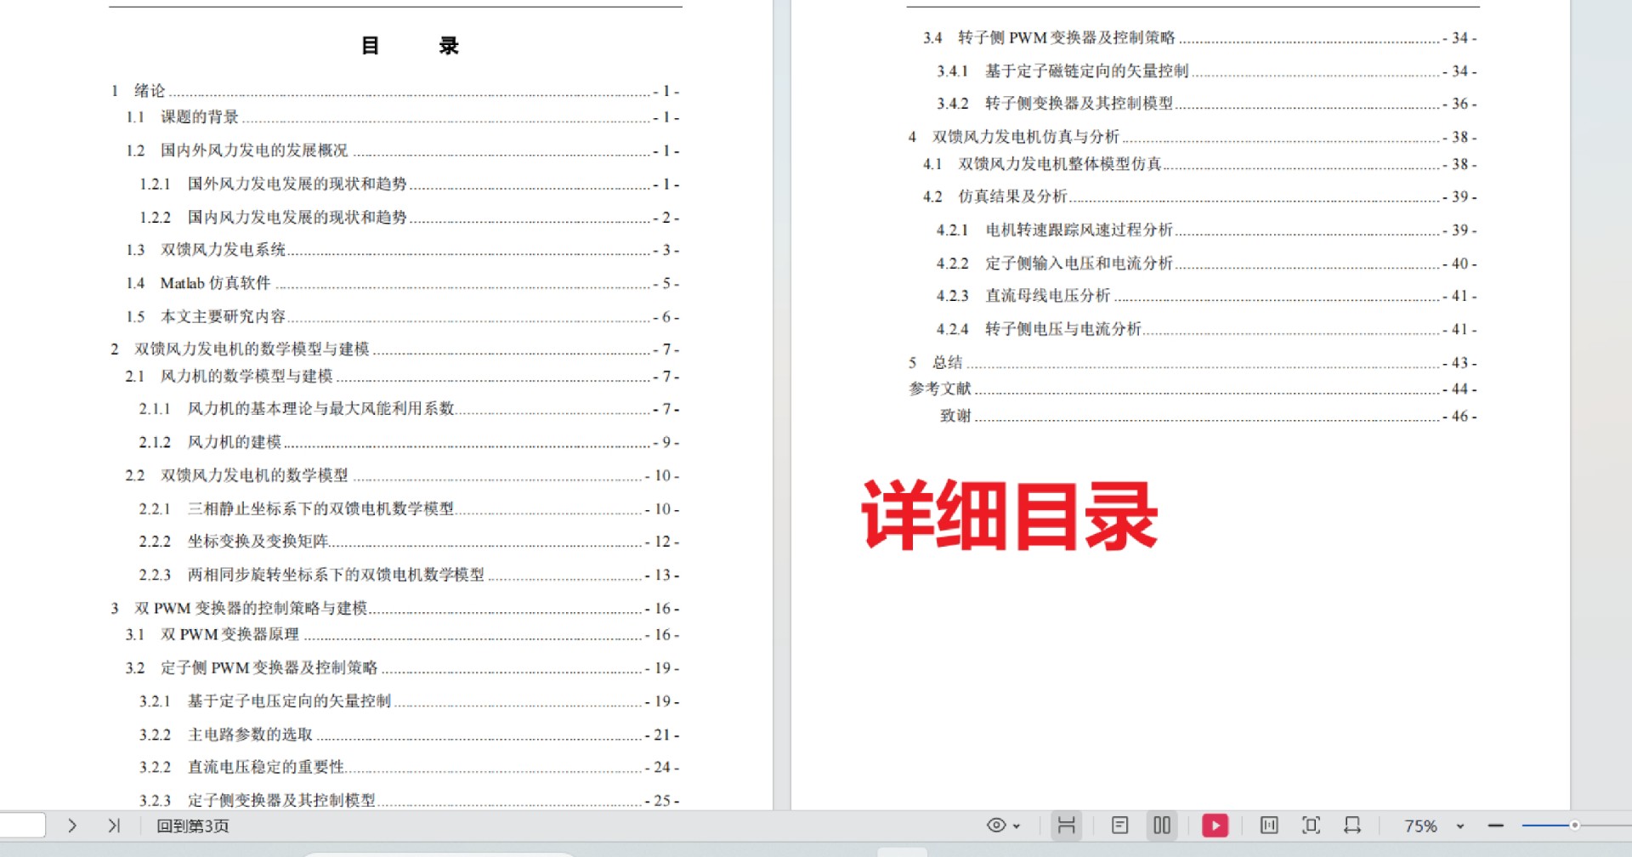Open TOC entry 直流电压稳定的重要性
This screenshot has height=857, width=1632.
tap(410, 767)
